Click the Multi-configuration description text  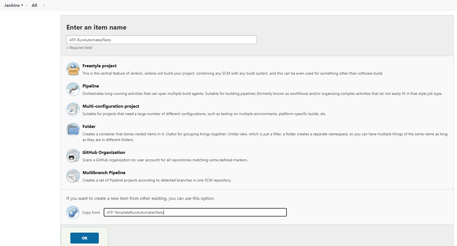point(204,114)
